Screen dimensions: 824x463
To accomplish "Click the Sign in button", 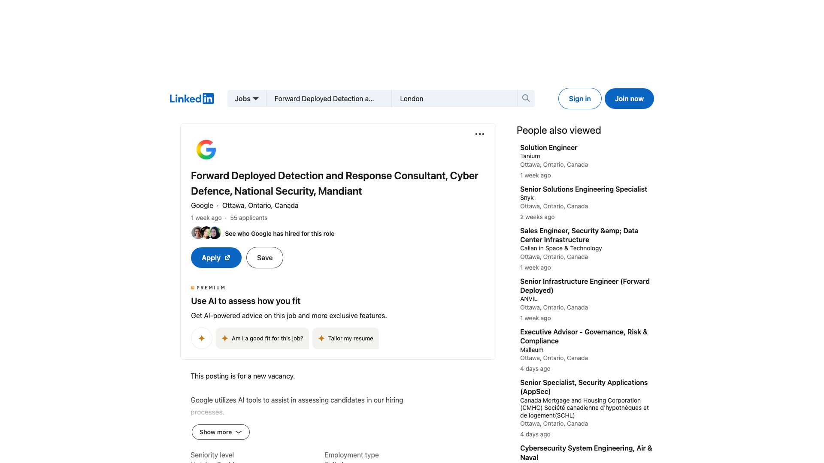I will coord(580,99).
